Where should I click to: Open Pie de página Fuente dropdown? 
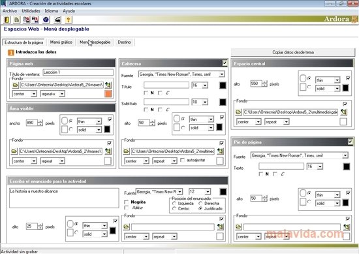point(345,155)
